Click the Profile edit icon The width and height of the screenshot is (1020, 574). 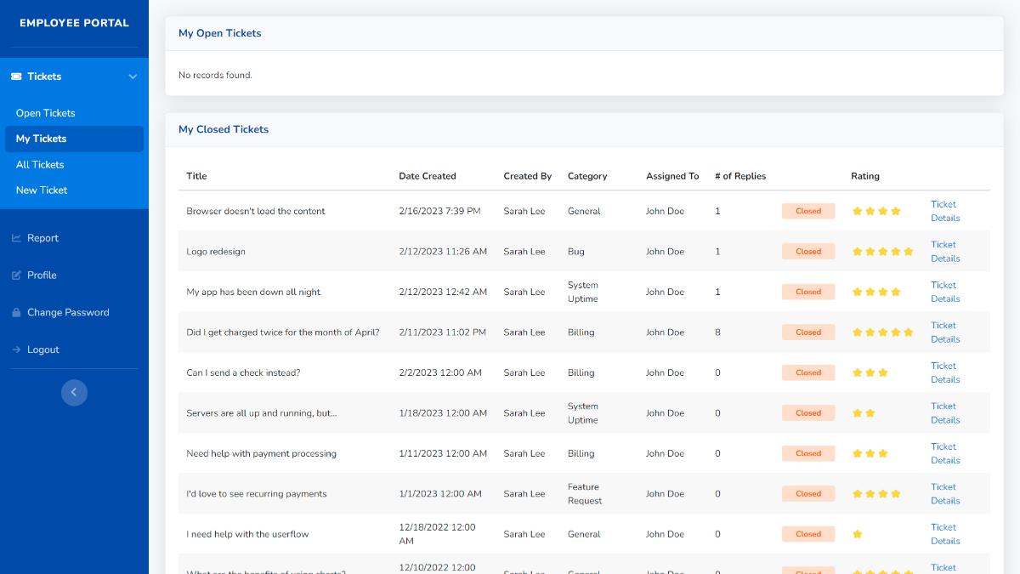(x=15, y=275)
